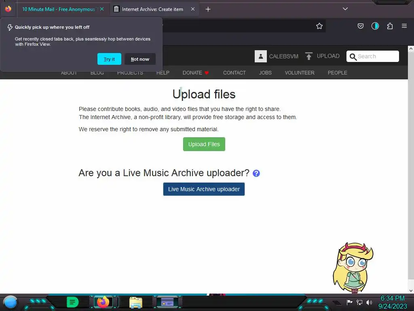
Task: Bookmark this page with the star icon
Action: [319, 26]
